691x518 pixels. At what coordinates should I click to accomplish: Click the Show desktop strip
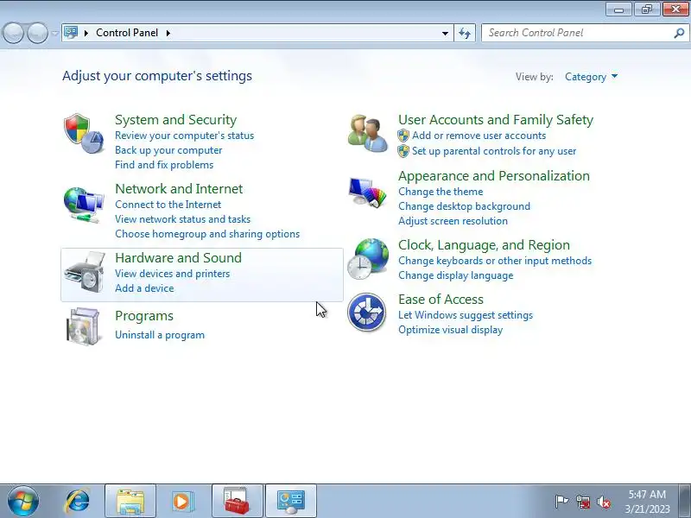687,501
